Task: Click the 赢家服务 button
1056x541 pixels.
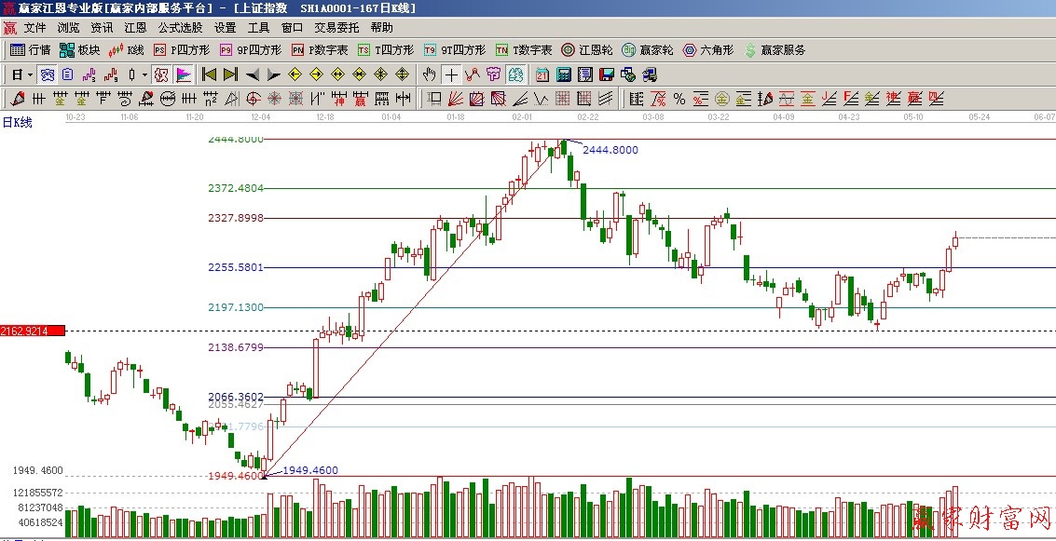Action: [x=775, y=50]
